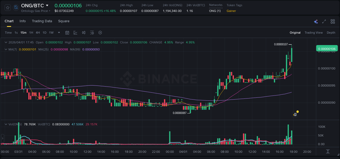
Task: Open the grid layout widgets icon
Action: (x=332, y=21)
